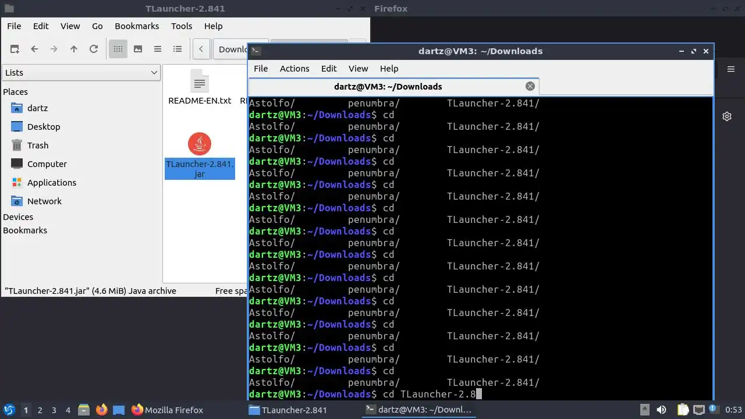745x419 pixels.
Task: Switch to workspace 1
Action: click(x=26, y=410)
